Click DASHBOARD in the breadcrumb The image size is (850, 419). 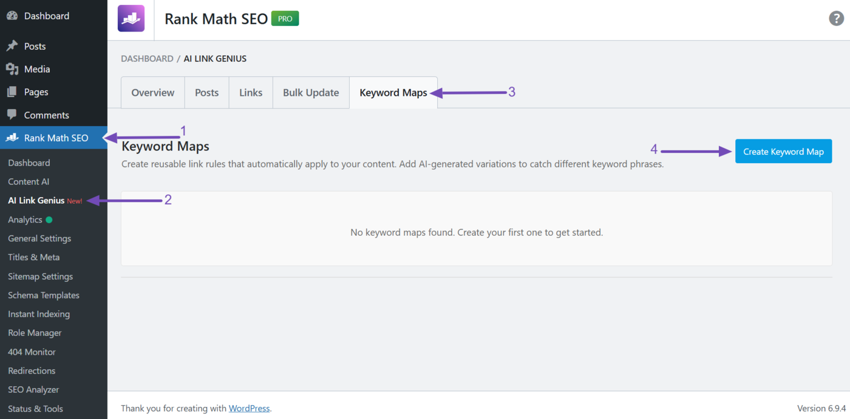pos(147,59)
